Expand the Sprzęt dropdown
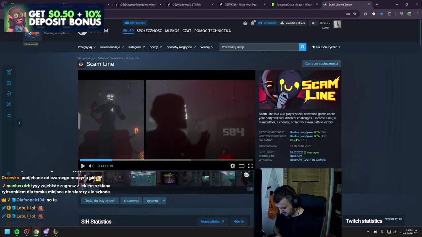The width and height of the screenshot is (422, 237). pos(156,47)
